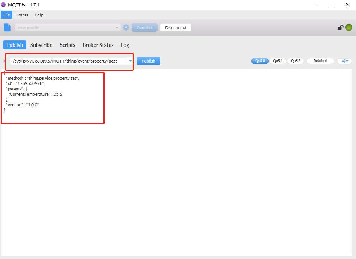Maximize the MQTT.fx window

click(331, 5)
